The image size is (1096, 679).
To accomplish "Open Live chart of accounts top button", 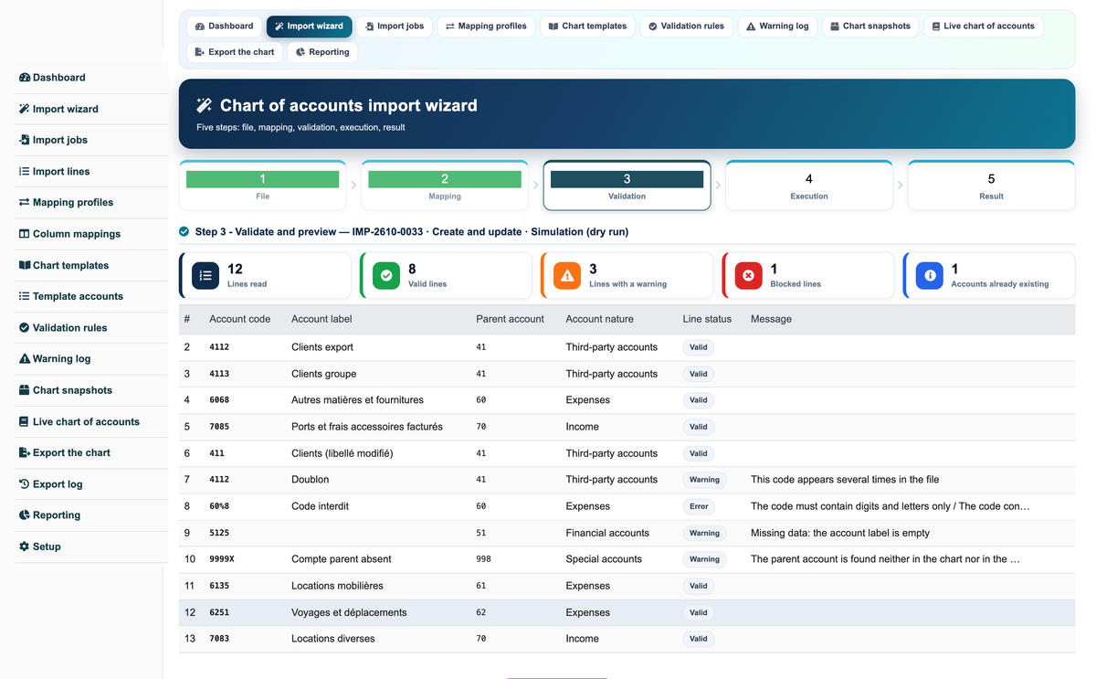I will (983, 27).
